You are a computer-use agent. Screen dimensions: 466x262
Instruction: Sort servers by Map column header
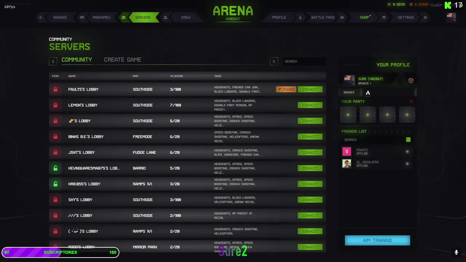(x=135, y=76)
